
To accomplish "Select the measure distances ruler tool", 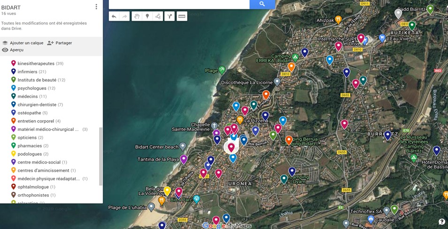I will (182, 16).
